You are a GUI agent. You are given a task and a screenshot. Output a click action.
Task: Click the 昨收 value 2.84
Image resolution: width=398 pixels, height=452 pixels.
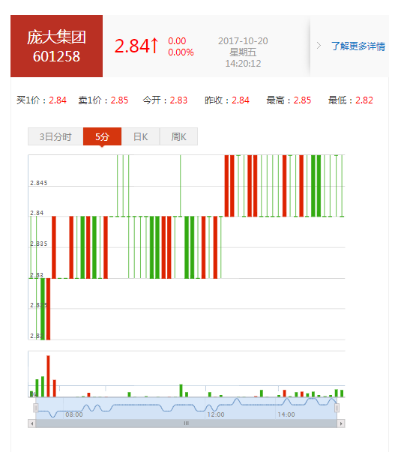(x=241, y=100)
